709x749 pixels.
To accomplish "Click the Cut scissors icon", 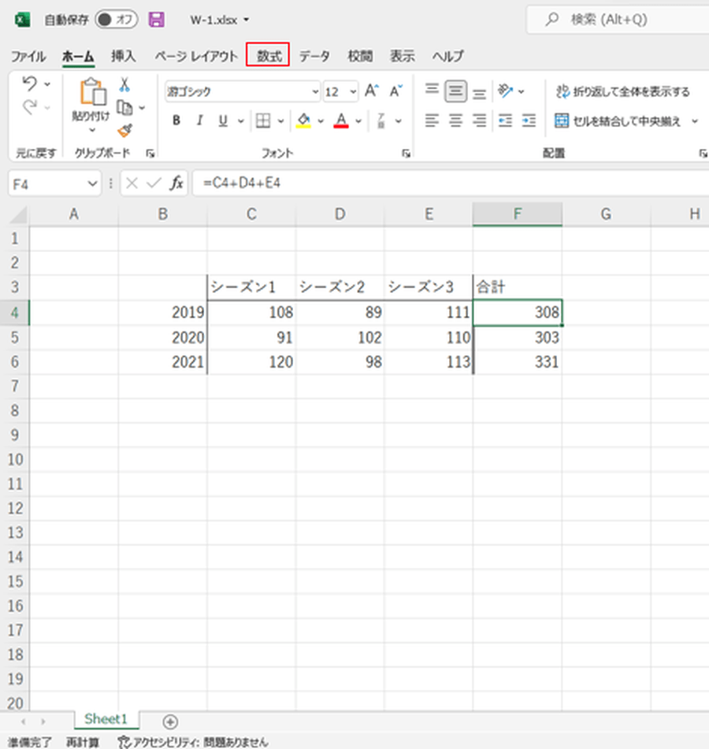I will pos(124,84).
